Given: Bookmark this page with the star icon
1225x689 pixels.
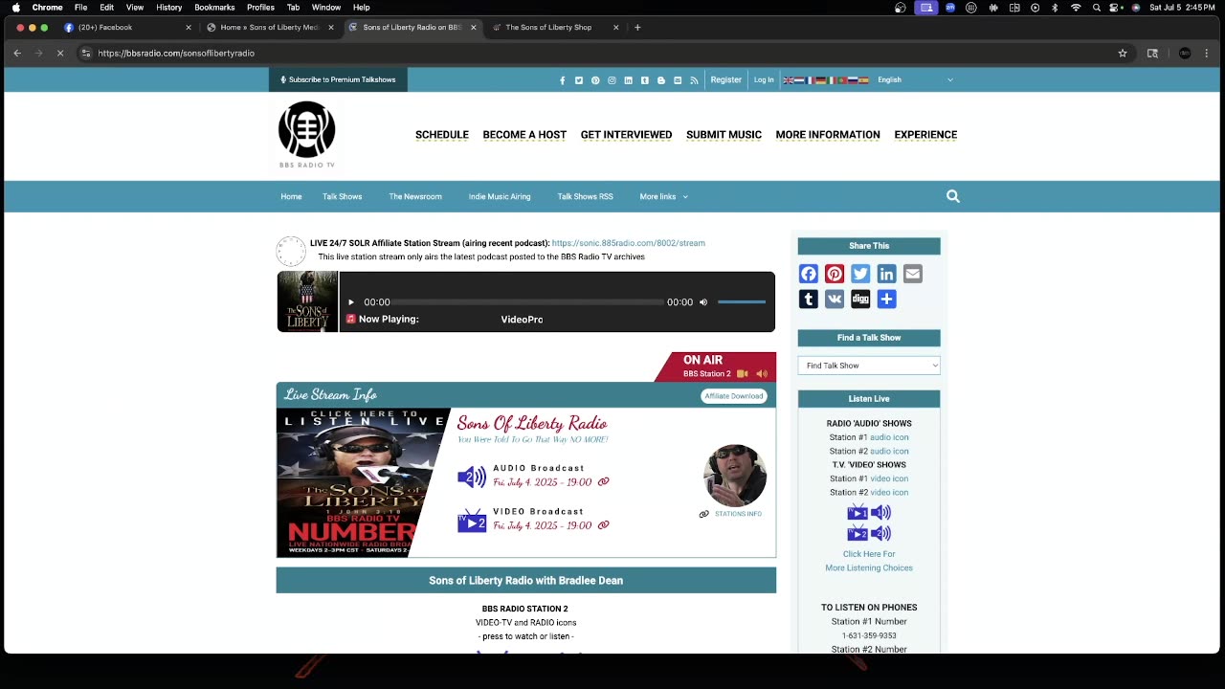Looking at the screenshot, I should click(x=1123, y=54).
